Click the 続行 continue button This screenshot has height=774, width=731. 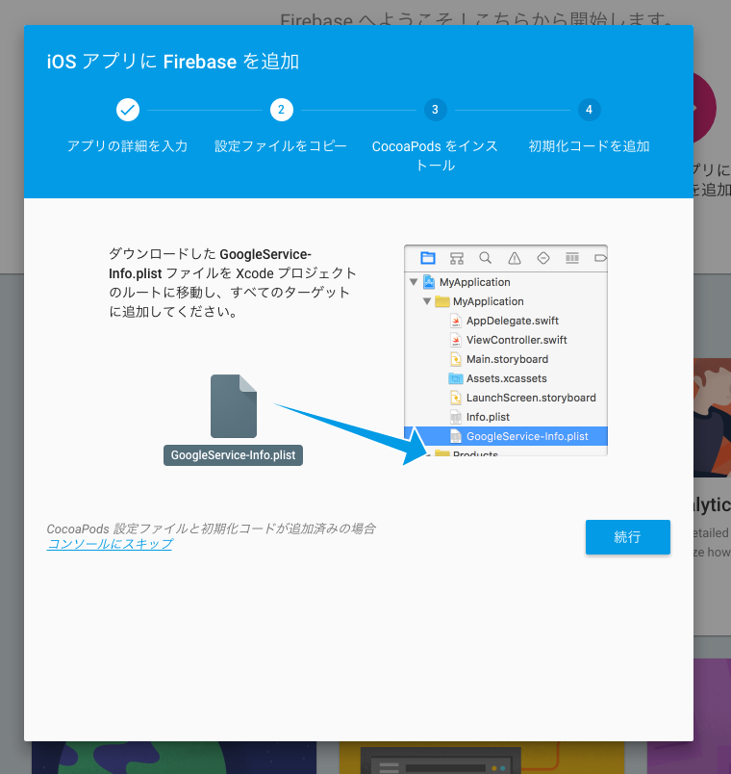(627, 537)
